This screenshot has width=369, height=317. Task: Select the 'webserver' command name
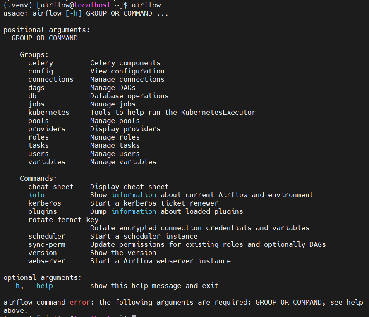(x=47, y=261)
